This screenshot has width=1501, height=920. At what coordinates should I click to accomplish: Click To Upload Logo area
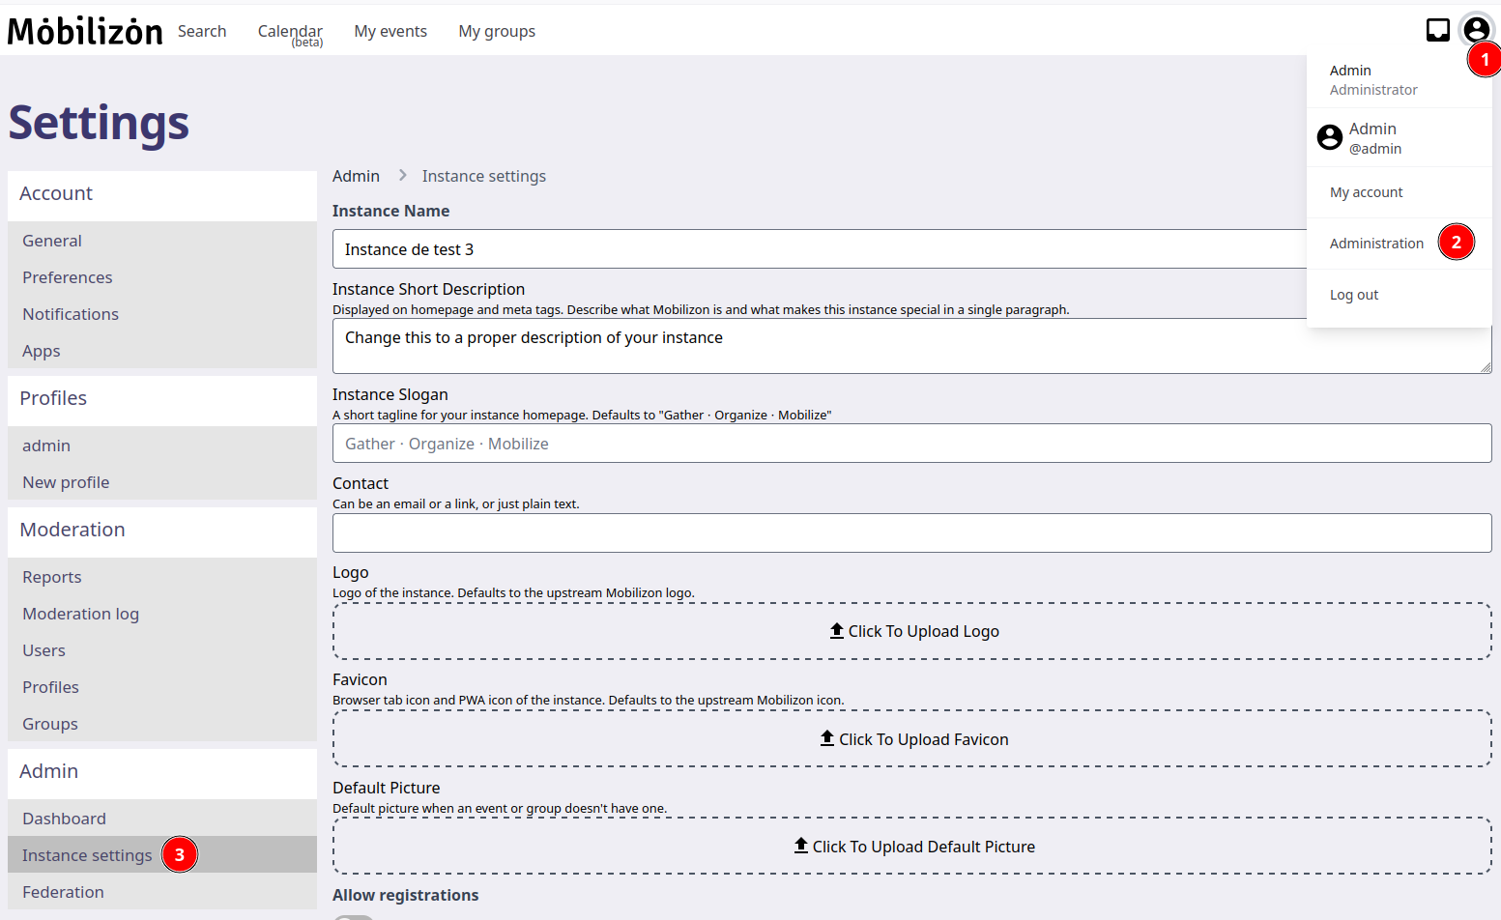coord(911,631)
